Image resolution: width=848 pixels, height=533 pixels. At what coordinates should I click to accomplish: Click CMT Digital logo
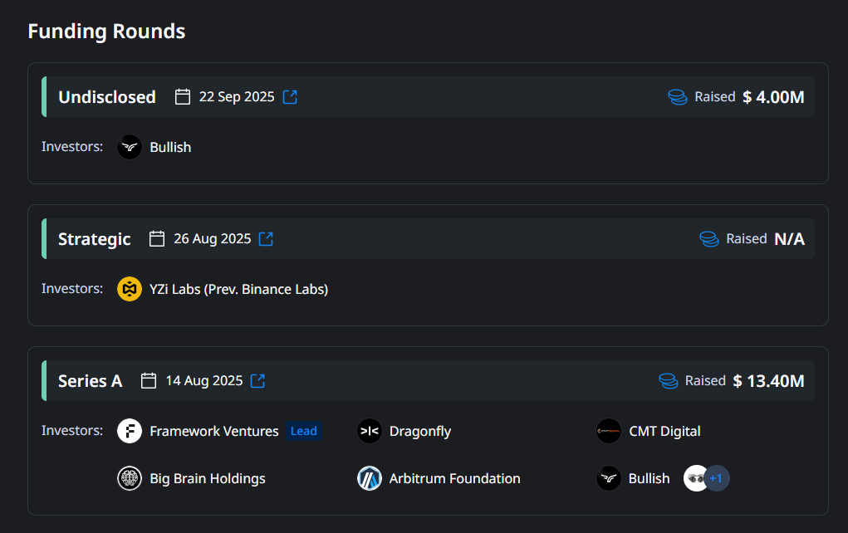(x=609, y=431)
